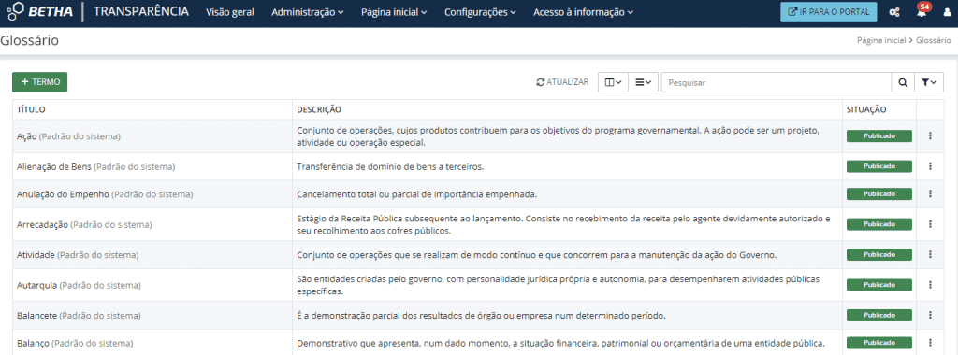The height and width of the screenshot is (355, 958).
Task: Open kebab menu for Balancete row
Action: (930, 315)
